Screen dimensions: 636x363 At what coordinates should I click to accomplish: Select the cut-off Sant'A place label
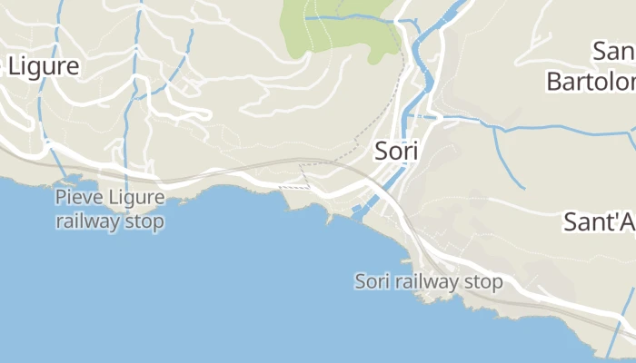[600, 222]
